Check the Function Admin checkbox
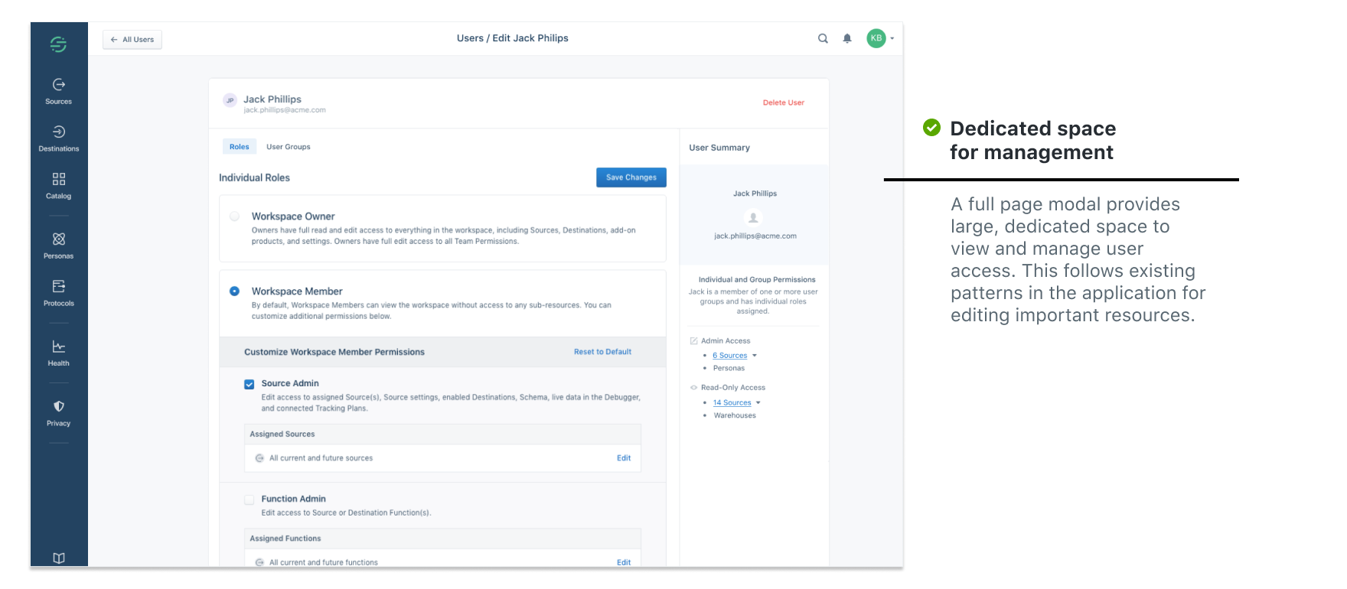The height and width of the screenshot is (589, 1347). [x=249, y=500]
